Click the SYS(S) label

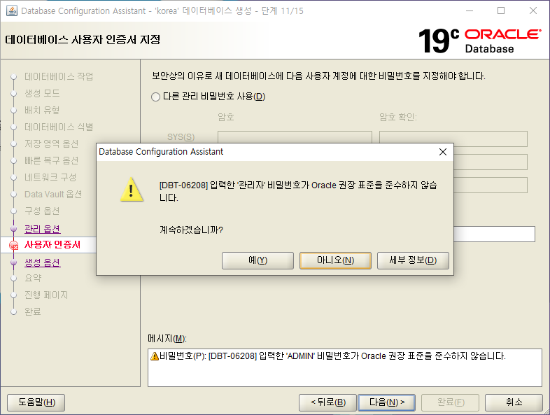[181, 137]
